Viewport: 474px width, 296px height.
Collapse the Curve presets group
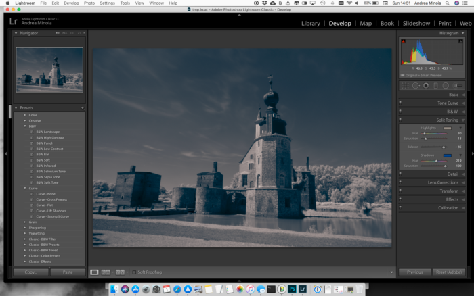point(25,189)
